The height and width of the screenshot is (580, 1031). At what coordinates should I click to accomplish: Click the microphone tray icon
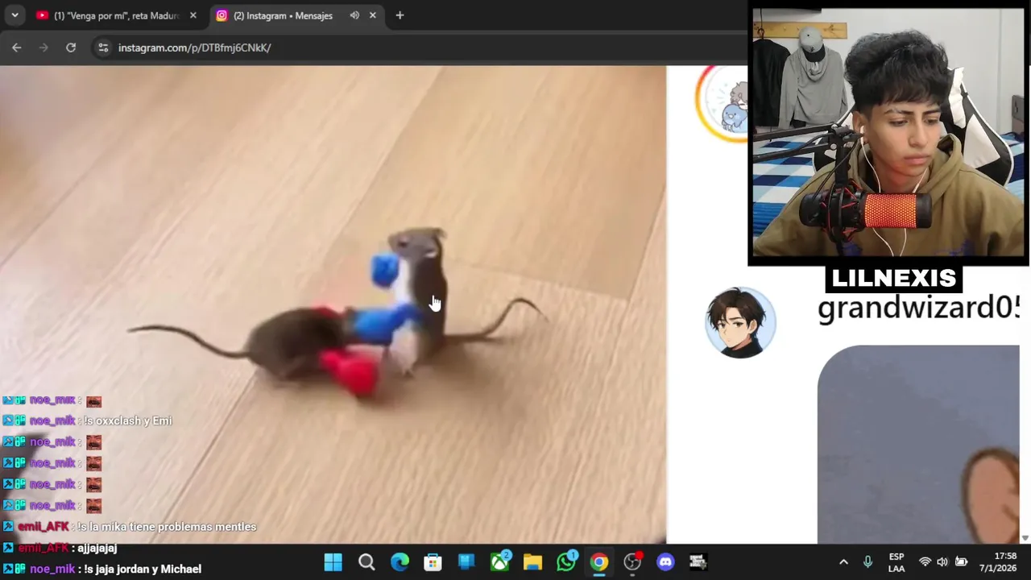pyautogui.click(x=867, y=562)
